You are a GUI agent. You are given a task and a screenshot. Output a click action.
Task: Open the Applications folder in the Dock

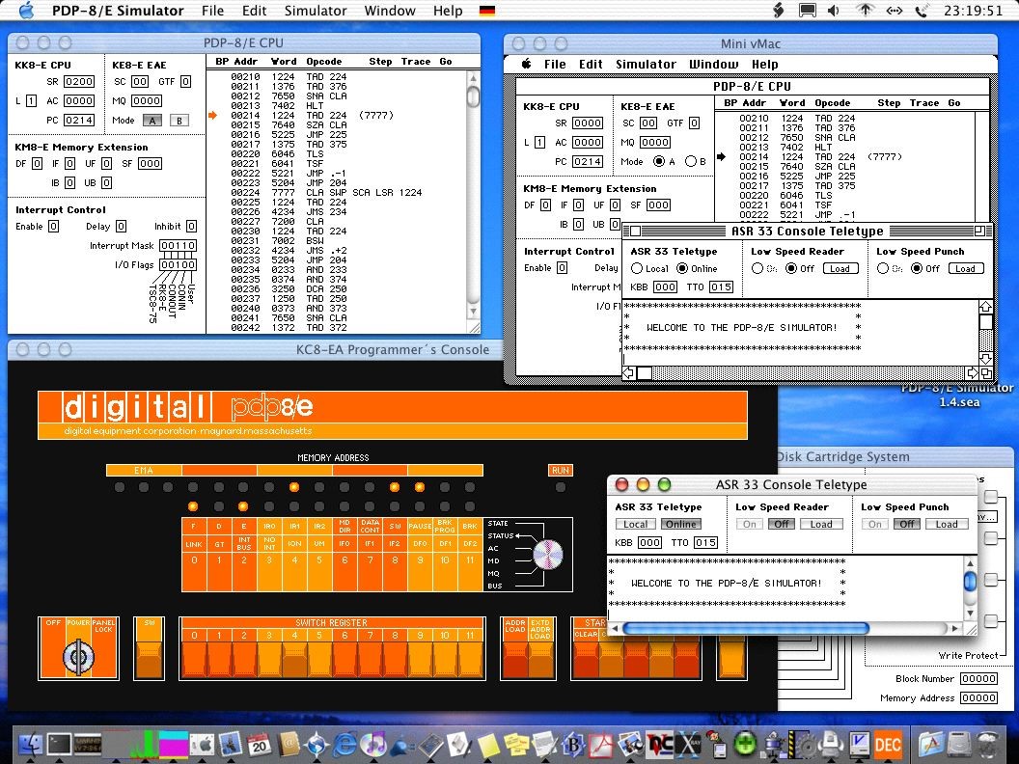(930, 745)
